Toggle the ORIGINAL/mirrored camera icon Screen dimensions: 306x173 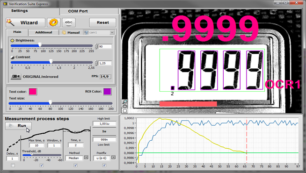click(x=16, y=77)
